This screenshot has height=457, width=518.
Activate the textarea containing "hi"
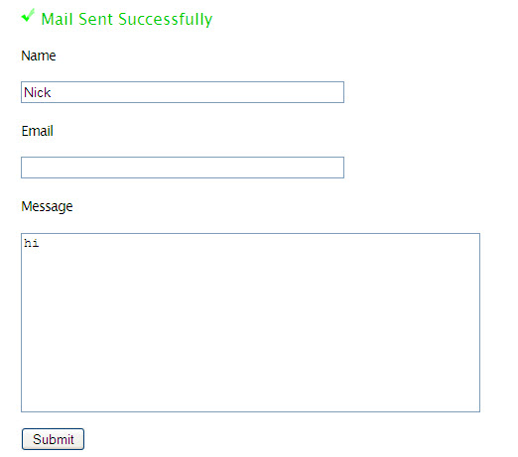pyautogui.click(x=250, y=322)
